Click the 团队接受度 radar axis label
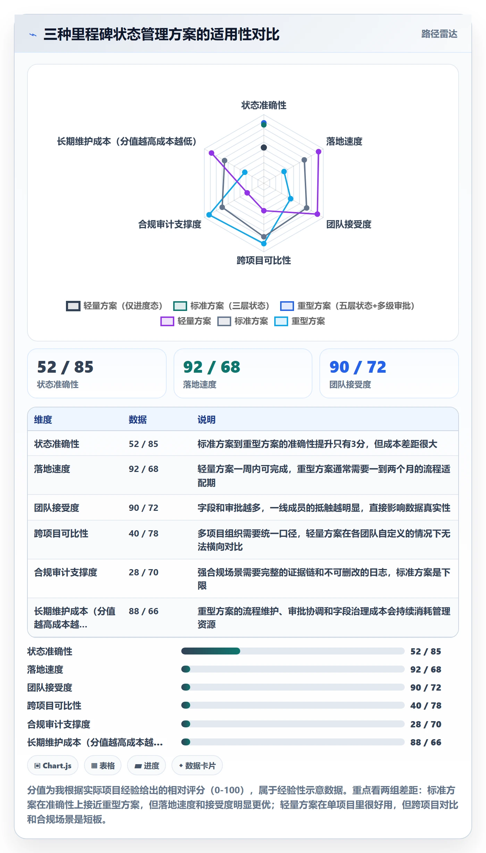Viewport: 486px width, 853px height. [x=349, y=224]
